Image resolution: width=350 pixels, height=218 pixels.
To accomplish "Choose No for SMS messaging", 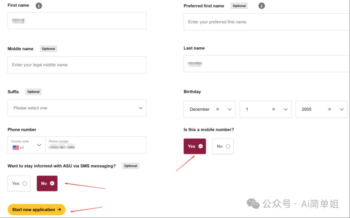I will pyautogui.click(x=47, y=183).
